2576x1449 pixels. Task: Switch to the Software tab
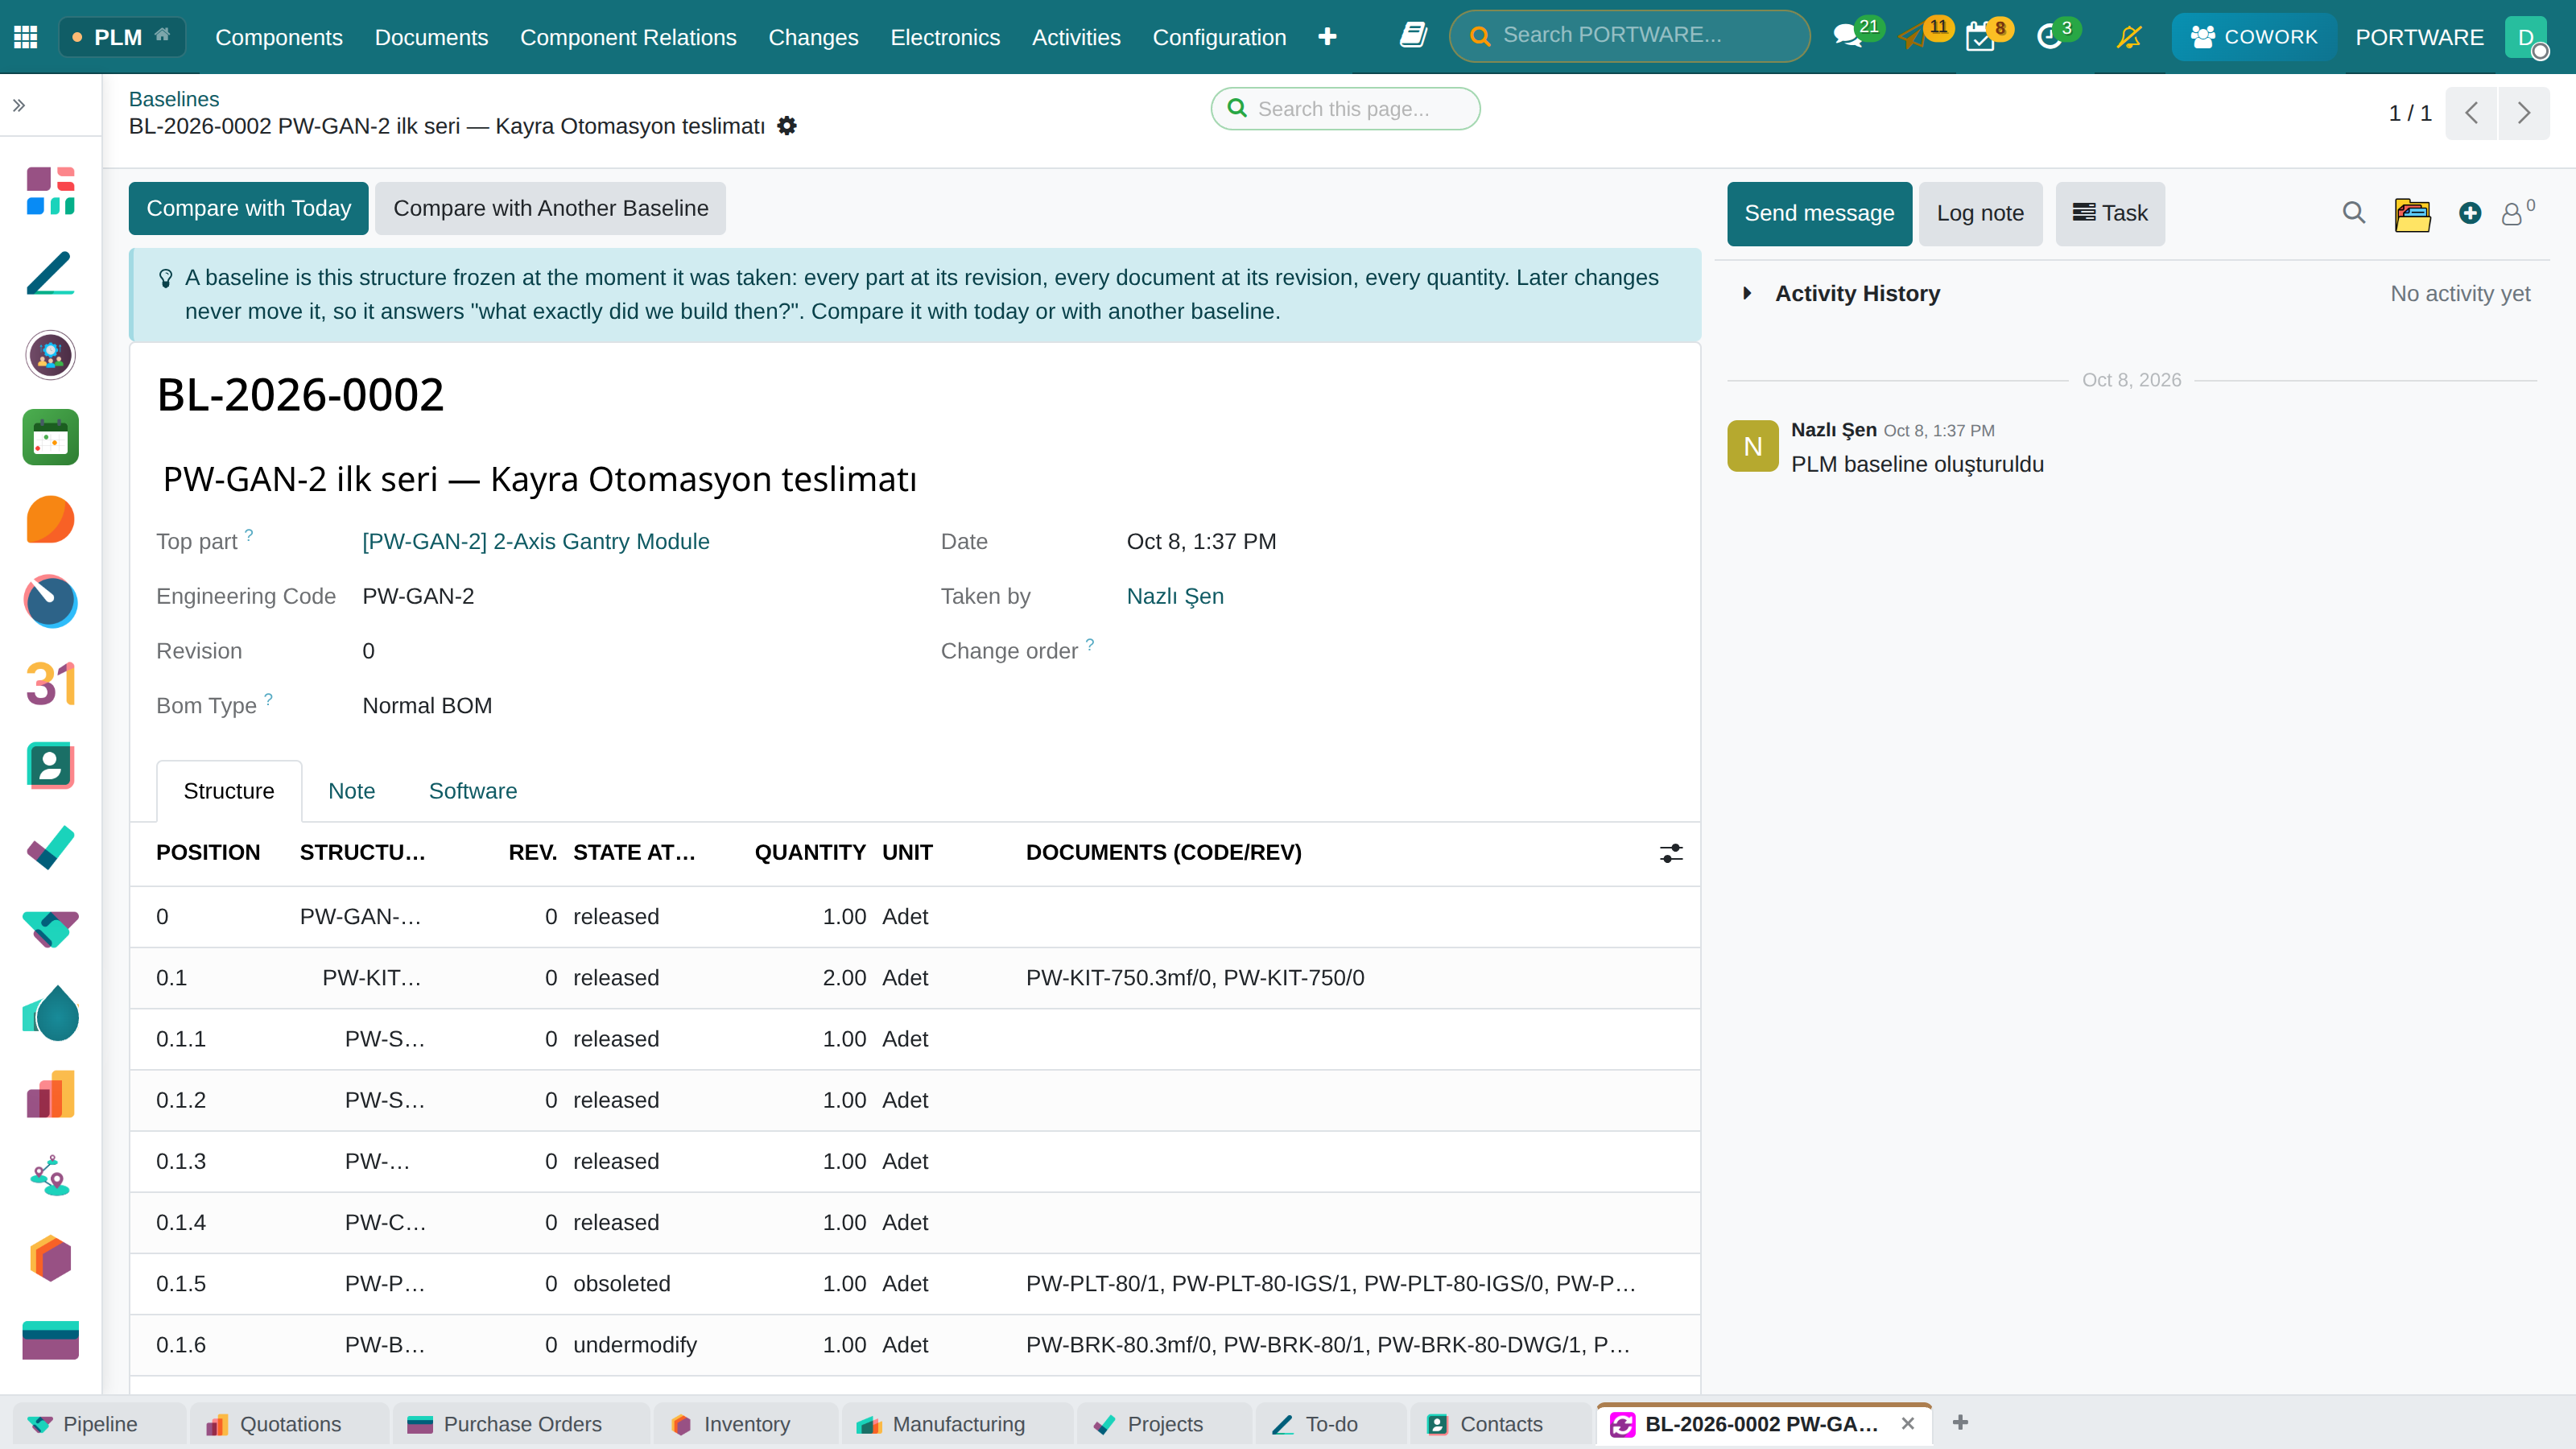point(473,791)
